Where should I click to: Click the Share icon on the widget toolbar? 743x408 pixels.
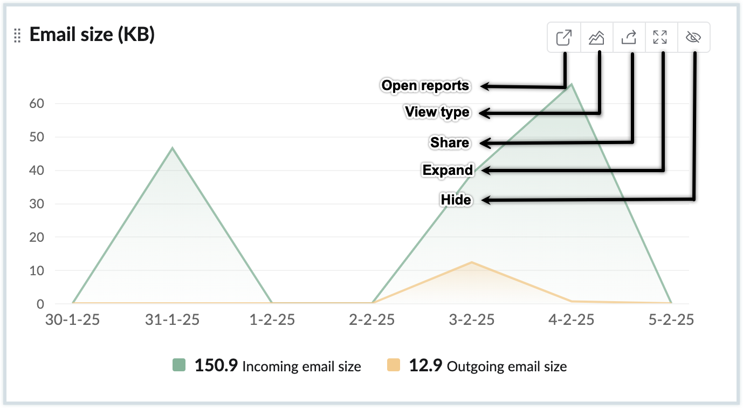point(628,37)
